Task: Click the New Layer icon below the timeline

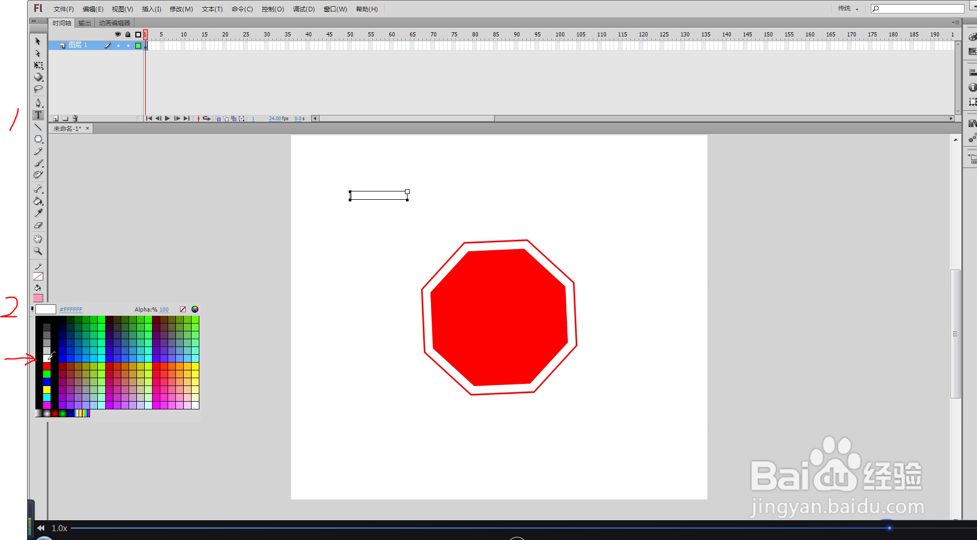Action: point(56,118)
